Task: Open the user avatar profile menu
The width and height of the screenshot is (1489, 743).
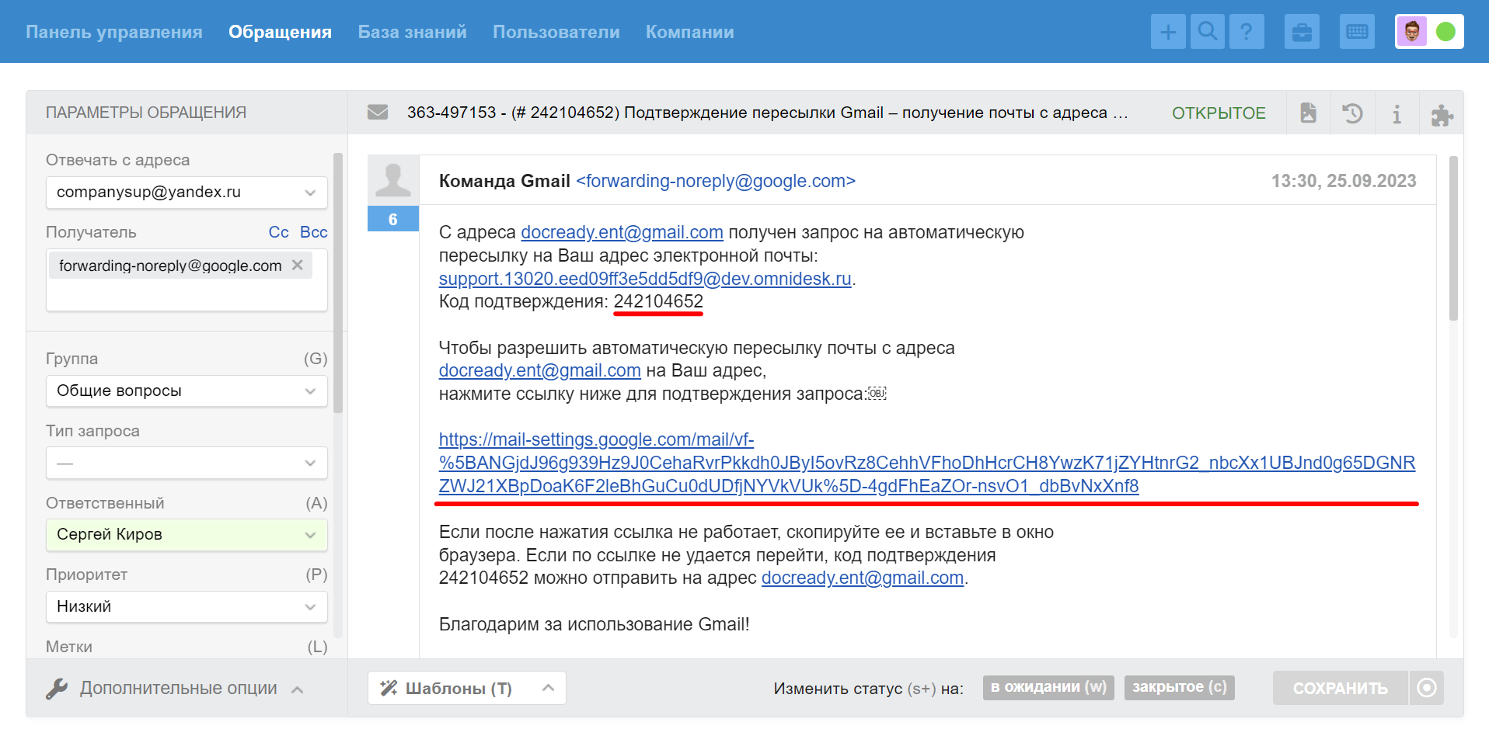Action: [1412, 32]
